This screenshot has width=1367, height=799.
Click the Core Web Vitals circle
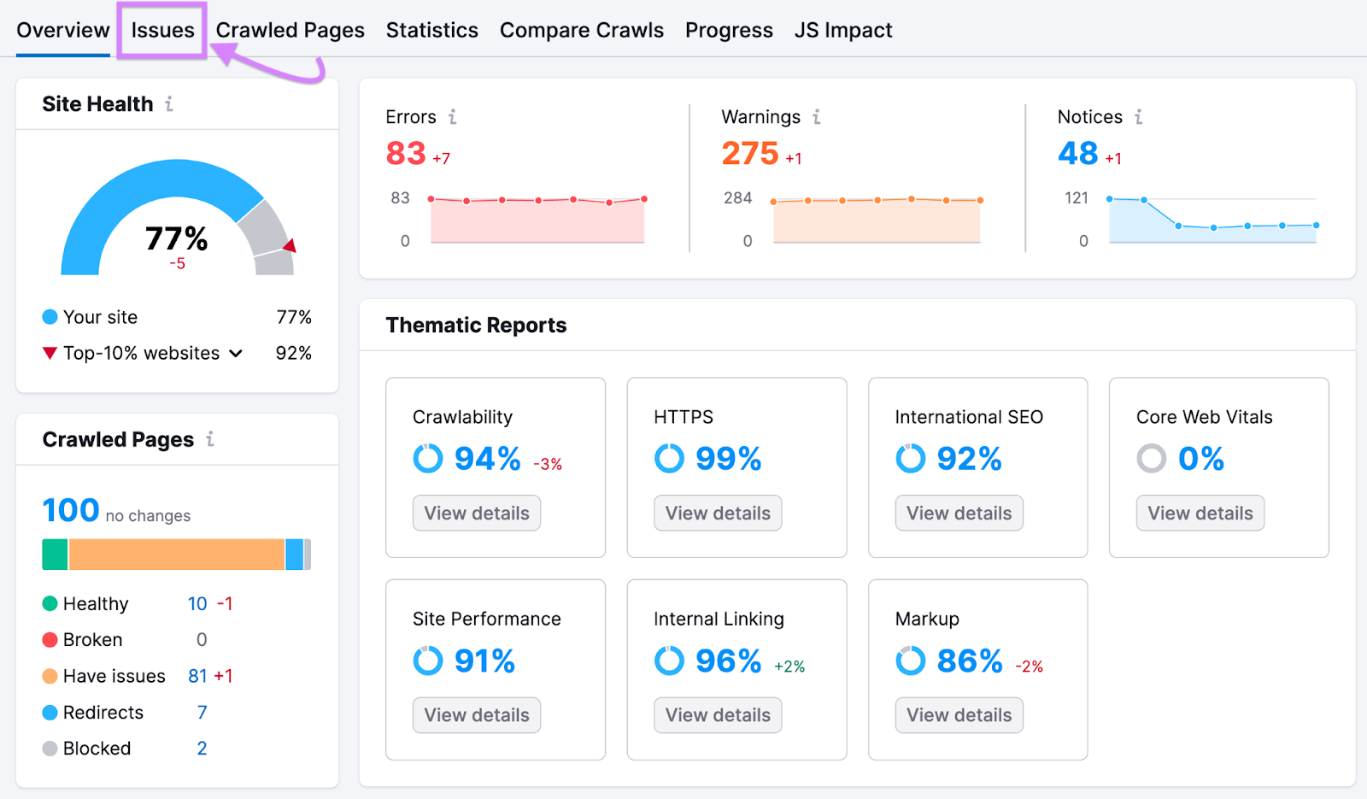click(x=1152, y=459)
